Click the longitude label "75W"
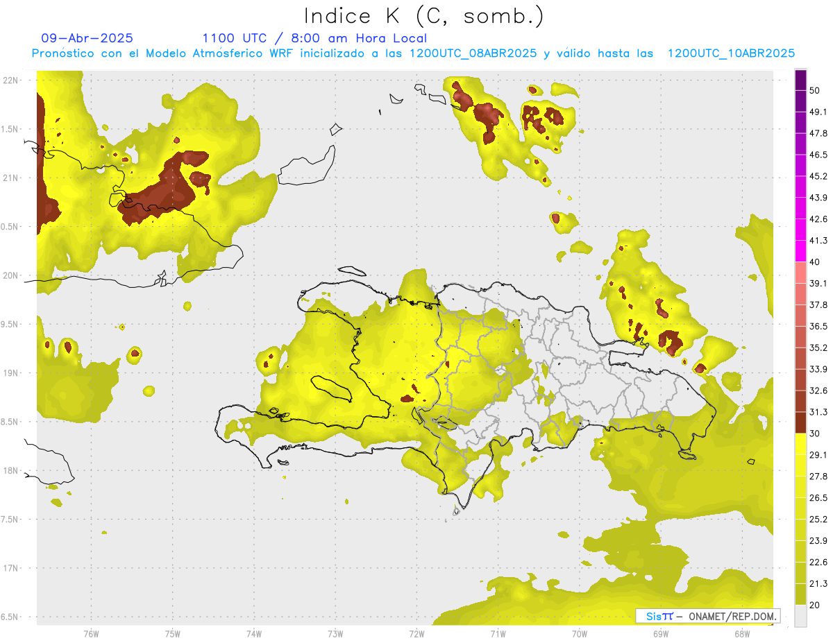This screenshot has height=643, width=833. click(x=173, y=634)
